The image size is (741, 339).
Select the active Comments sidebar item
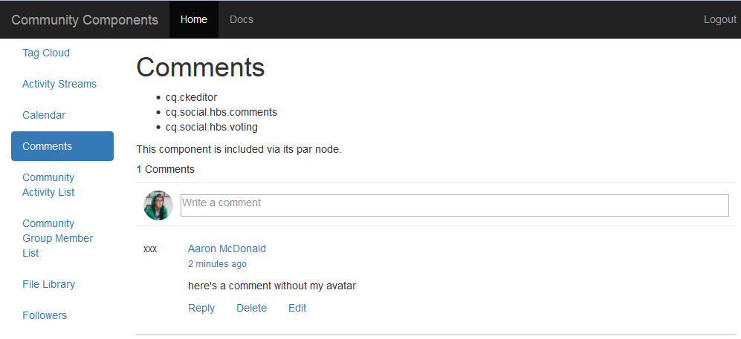62,146
